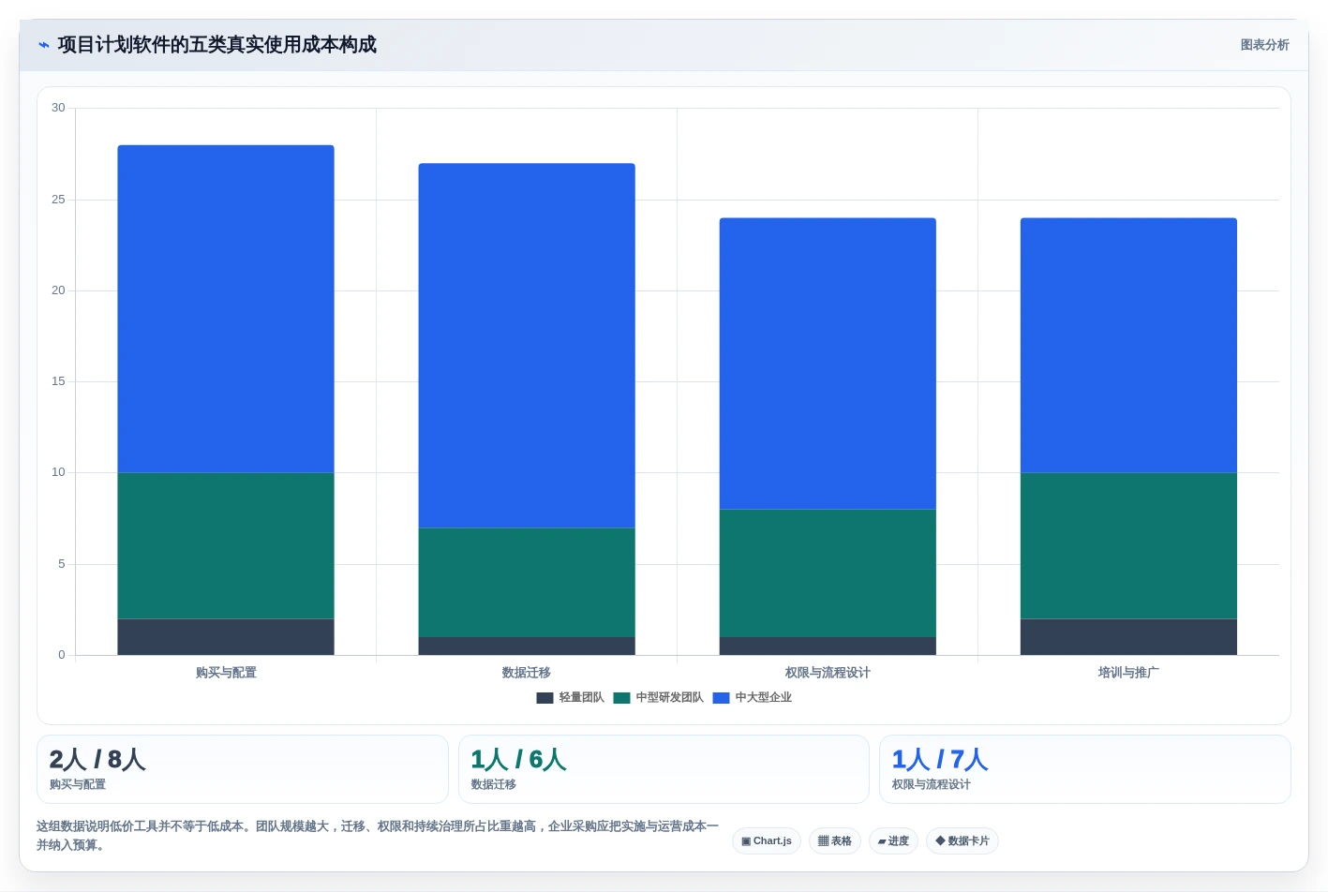
Task: Click the 购买与配置 x-axis label
Action: tap(226, 673)
